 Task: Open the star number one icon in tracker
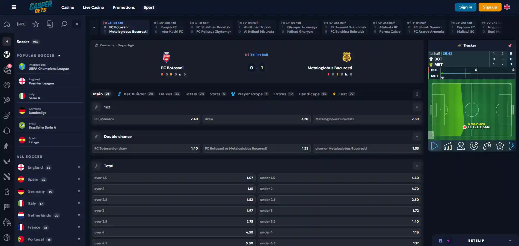click(x=500, y=146)
